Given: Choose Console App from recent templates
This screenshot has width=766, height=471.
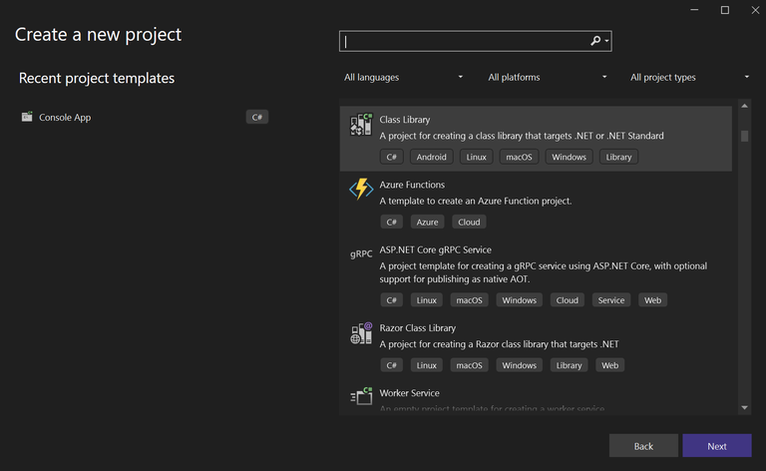Looking at the screenshot, I should coord(145,118).
